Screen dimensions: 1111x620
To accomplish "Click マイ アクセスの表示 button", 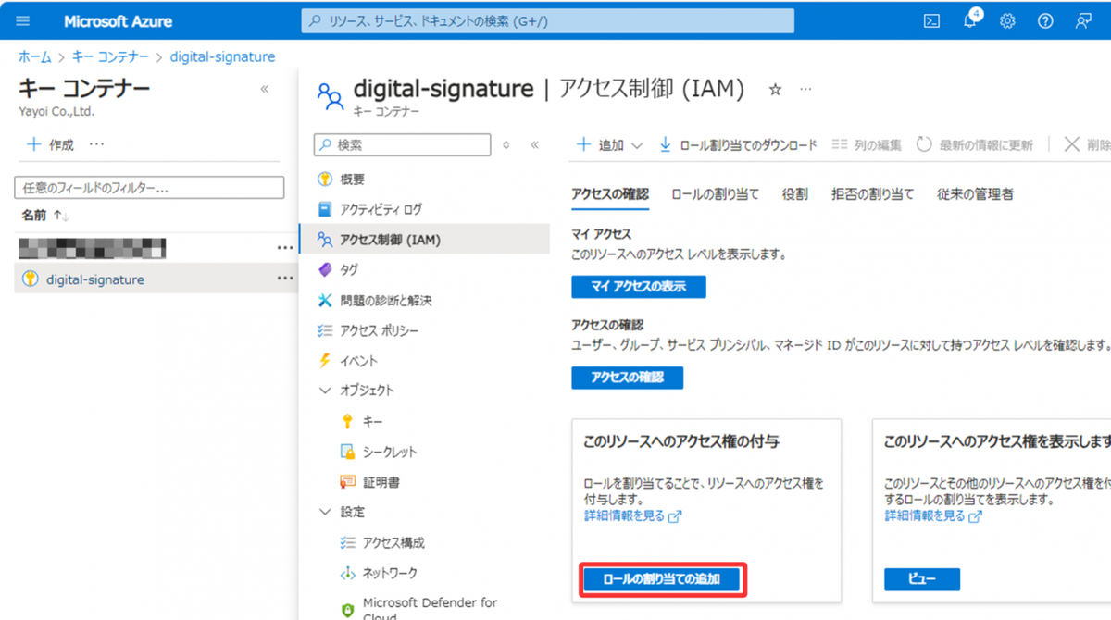I will click(639, 287).
